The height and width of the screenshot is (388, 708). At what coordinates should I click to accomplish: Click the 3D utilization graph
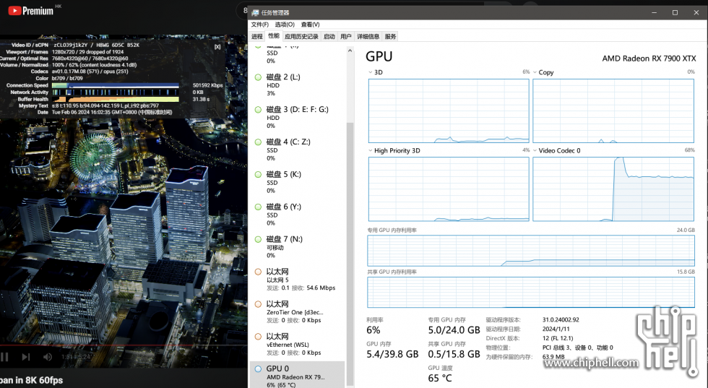point(449,111)
